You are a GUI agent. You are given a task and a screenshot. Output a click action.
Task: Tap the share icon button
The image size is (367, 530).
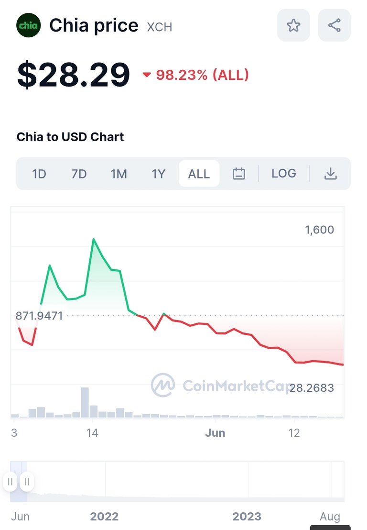[x=334, y=25]
